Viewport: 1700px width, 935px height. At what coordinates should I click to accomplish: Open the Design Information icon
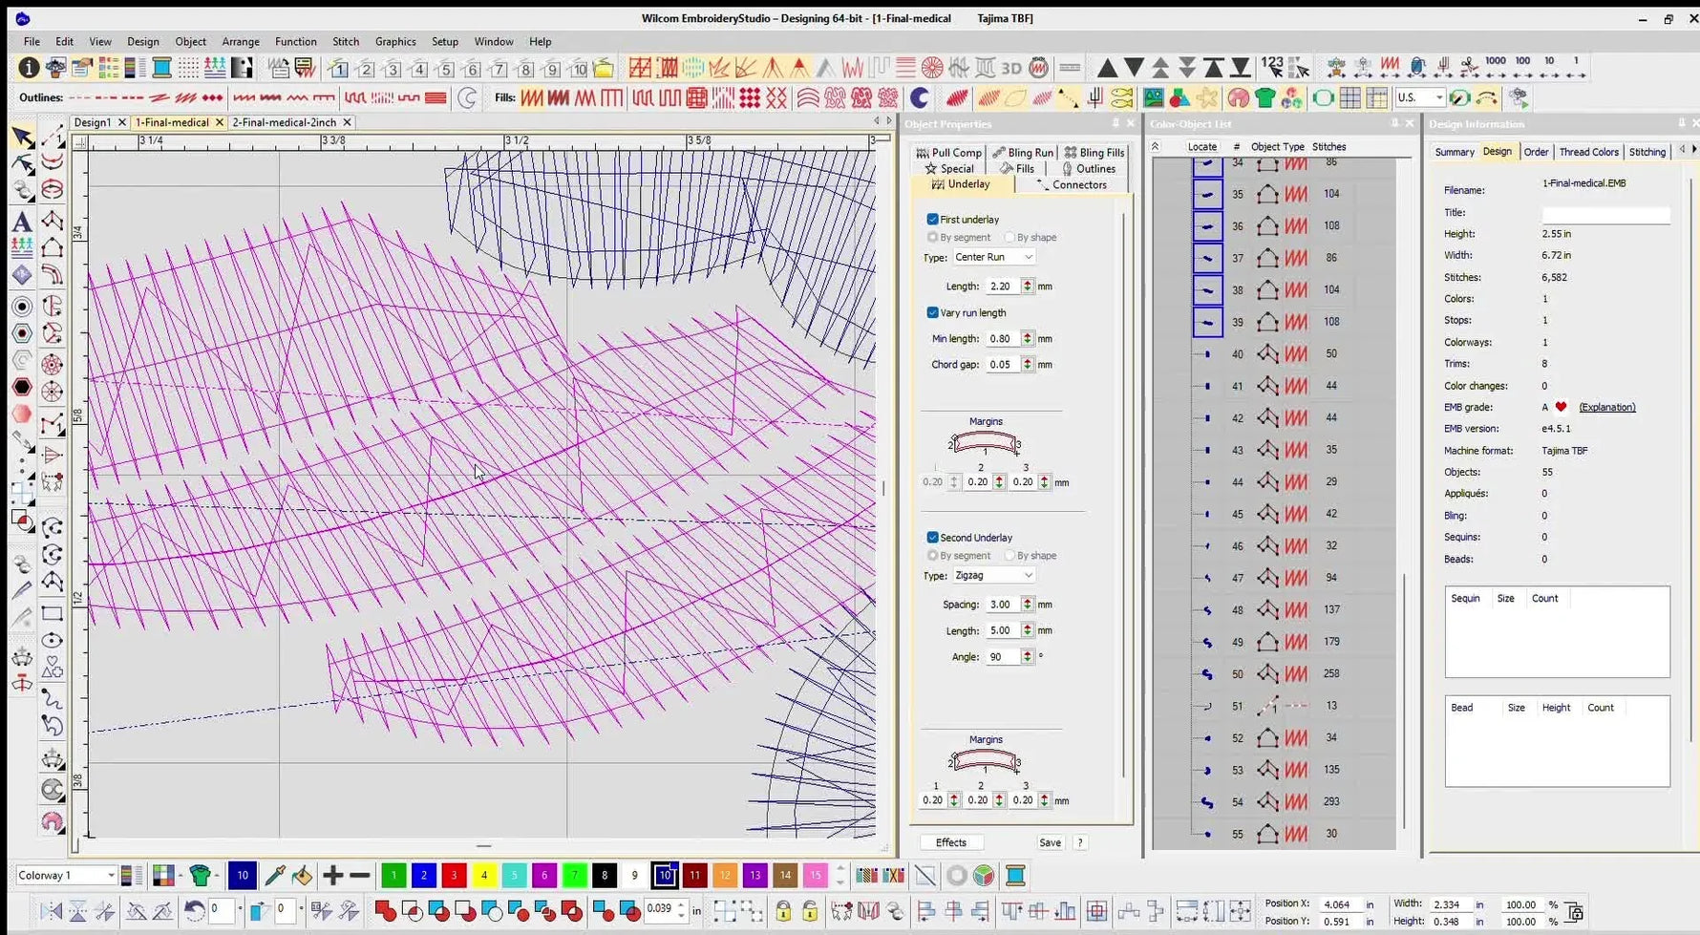[x=30, y=68]
